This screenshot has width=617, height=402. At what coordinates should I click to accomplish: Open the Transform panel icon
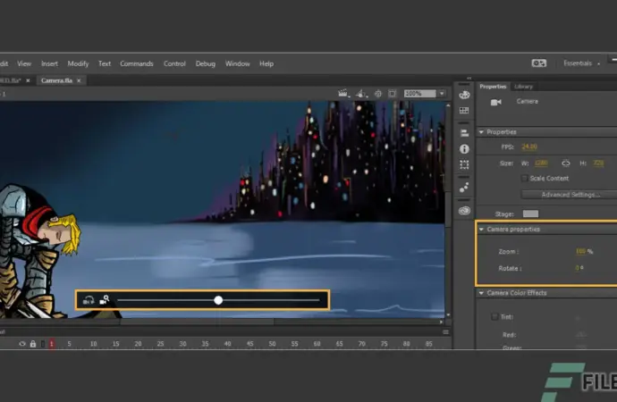(x=464, y=164)
